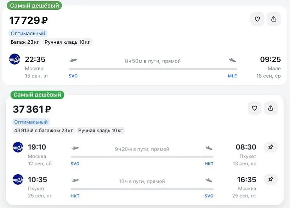Click the top Самый дешёвый green badge
This screenshot has height=208, width=290.
pos(34,5)
